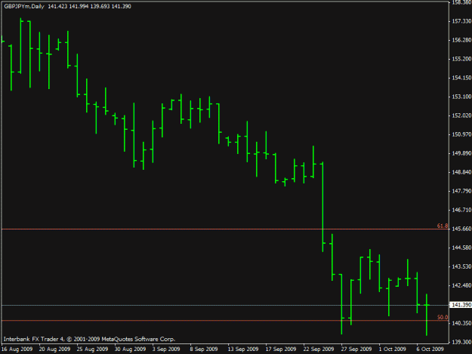The image size is (472, 354).
Task: Click the red 61.8 Fibonacci retracement line
Action: (225, 229)
